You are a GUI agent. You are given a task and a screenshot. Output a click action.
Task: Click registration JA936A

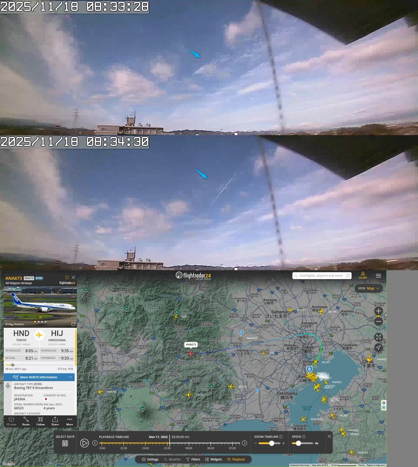[x=19, y=399]
